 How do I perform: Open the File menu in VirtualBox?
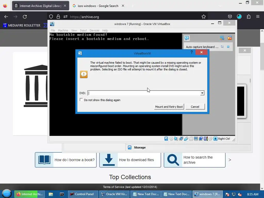click(53, 30)
